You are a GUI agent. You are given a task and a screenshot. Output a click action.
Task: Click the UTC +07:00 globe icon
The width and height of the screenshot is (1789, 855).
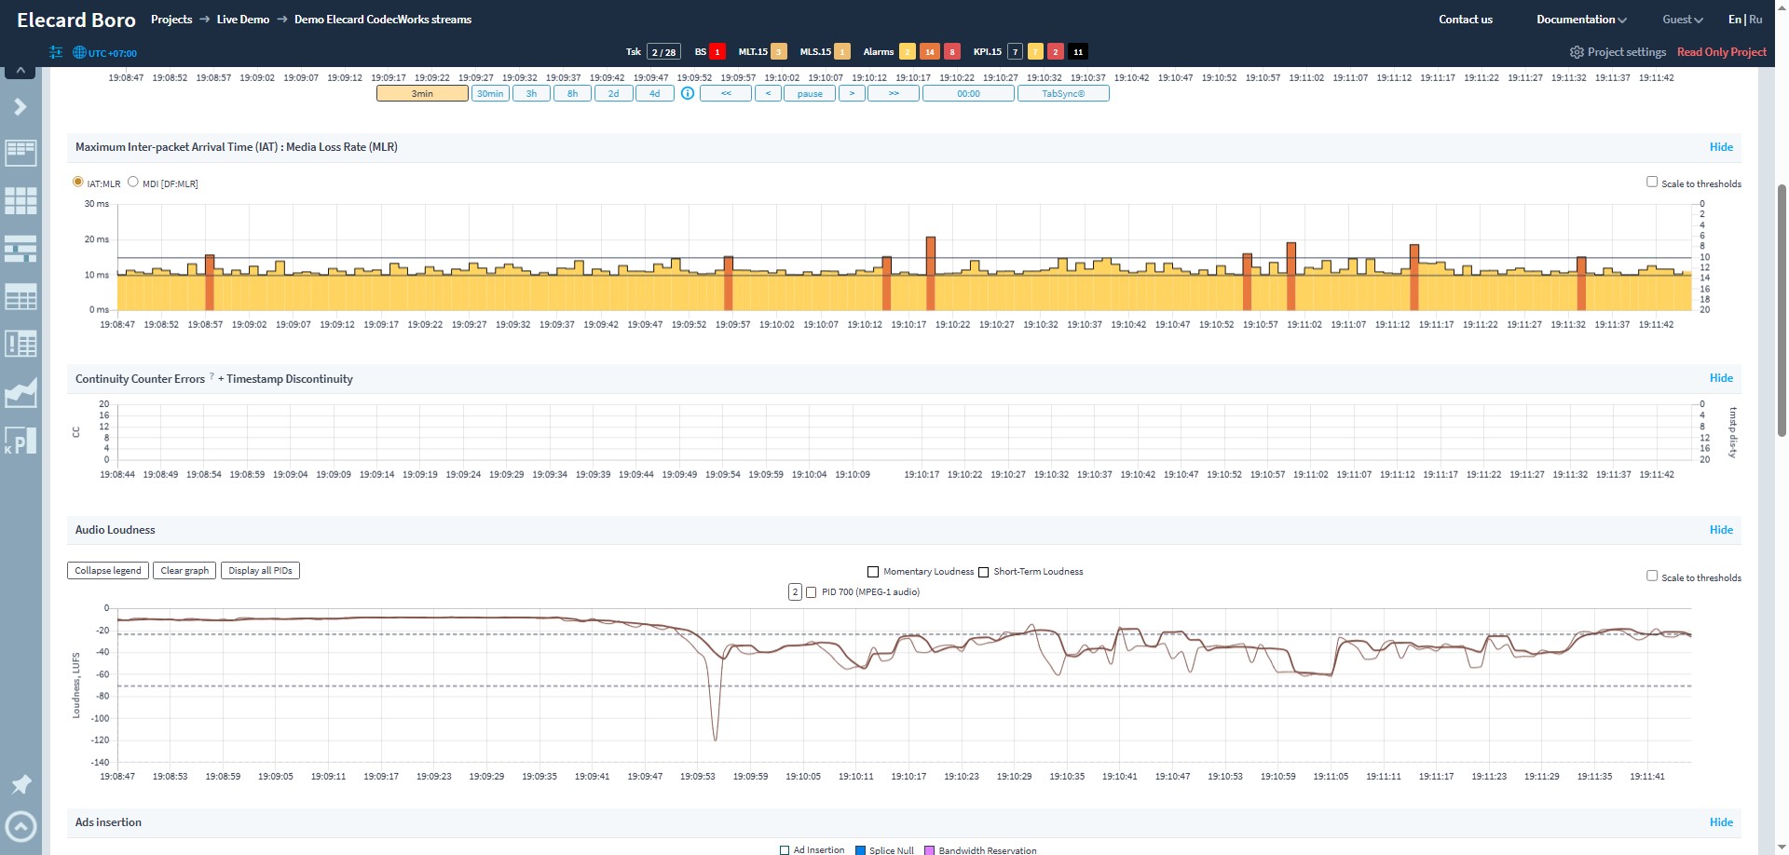79,53
